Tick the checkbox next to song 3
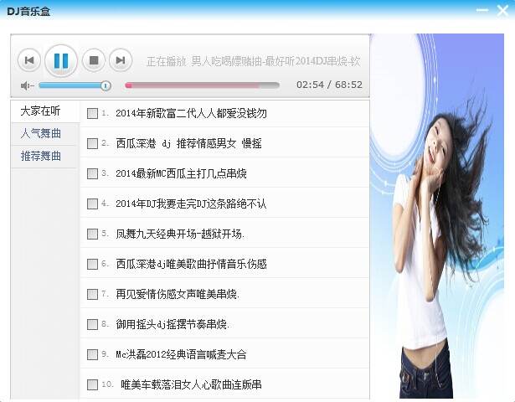This screenshot has width=515, height=402. [x=92, y=174]
